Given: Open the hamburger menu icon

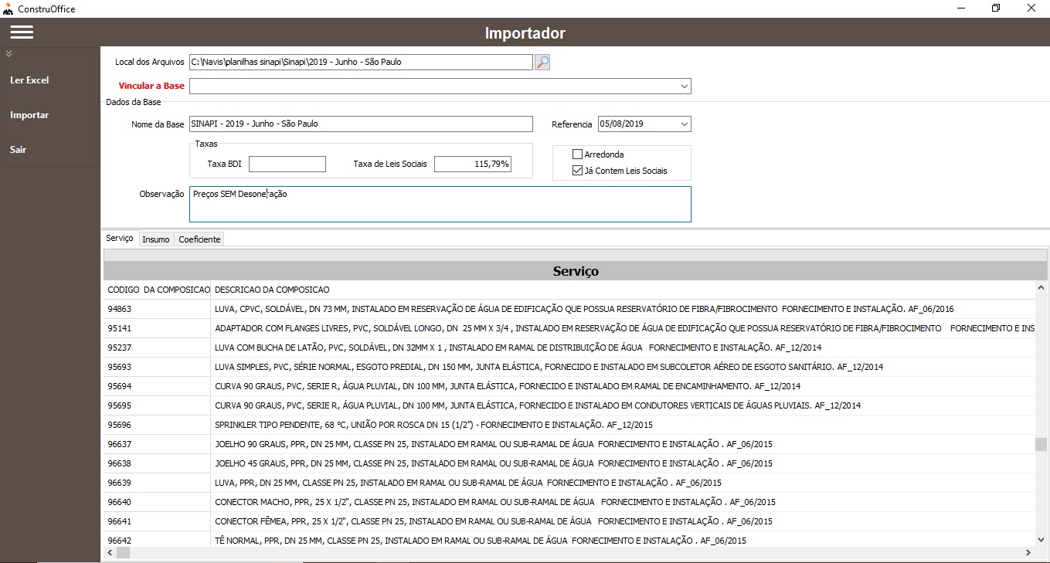Looking at the screenshot, I should click(22, 32).
